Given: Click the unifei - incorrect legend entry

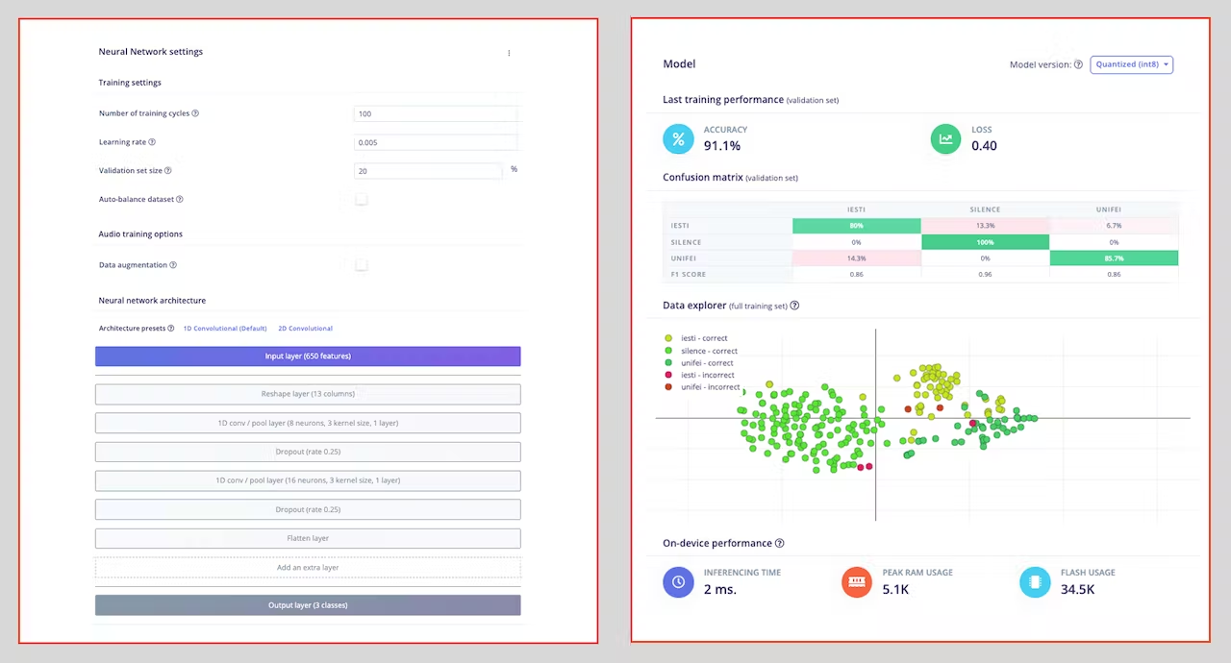Looking at the screenshot, I should (702, 387).
